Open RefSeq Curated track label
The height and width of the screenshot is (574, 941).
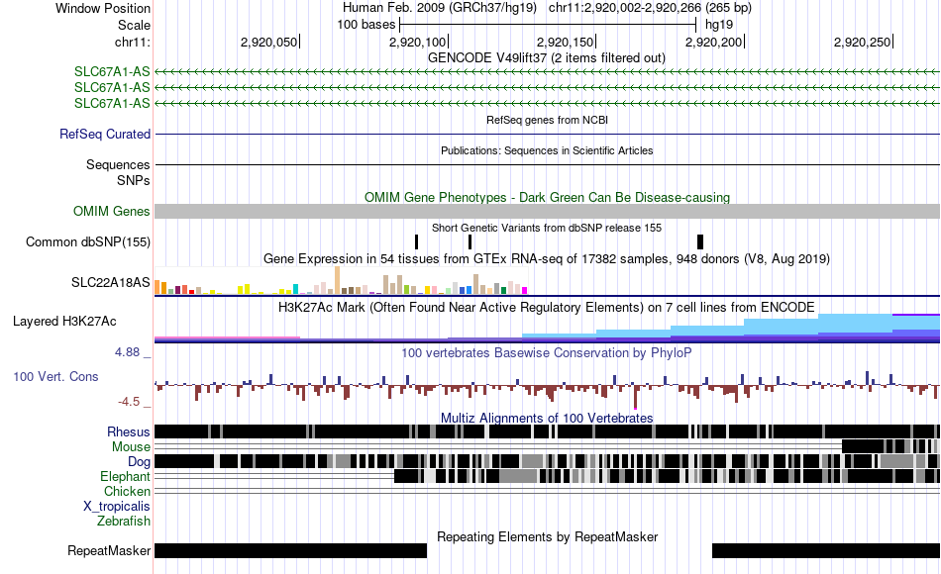pos(105,134)
